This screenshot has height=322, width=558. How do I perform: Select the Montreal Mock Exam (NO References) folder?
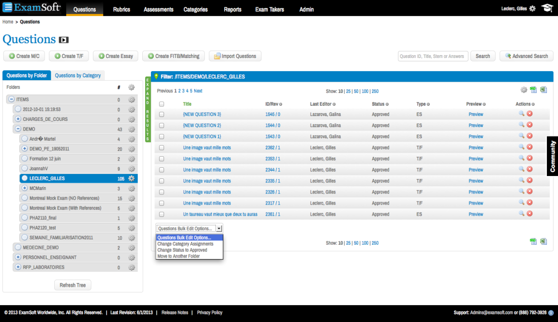[x=64, y=198]
